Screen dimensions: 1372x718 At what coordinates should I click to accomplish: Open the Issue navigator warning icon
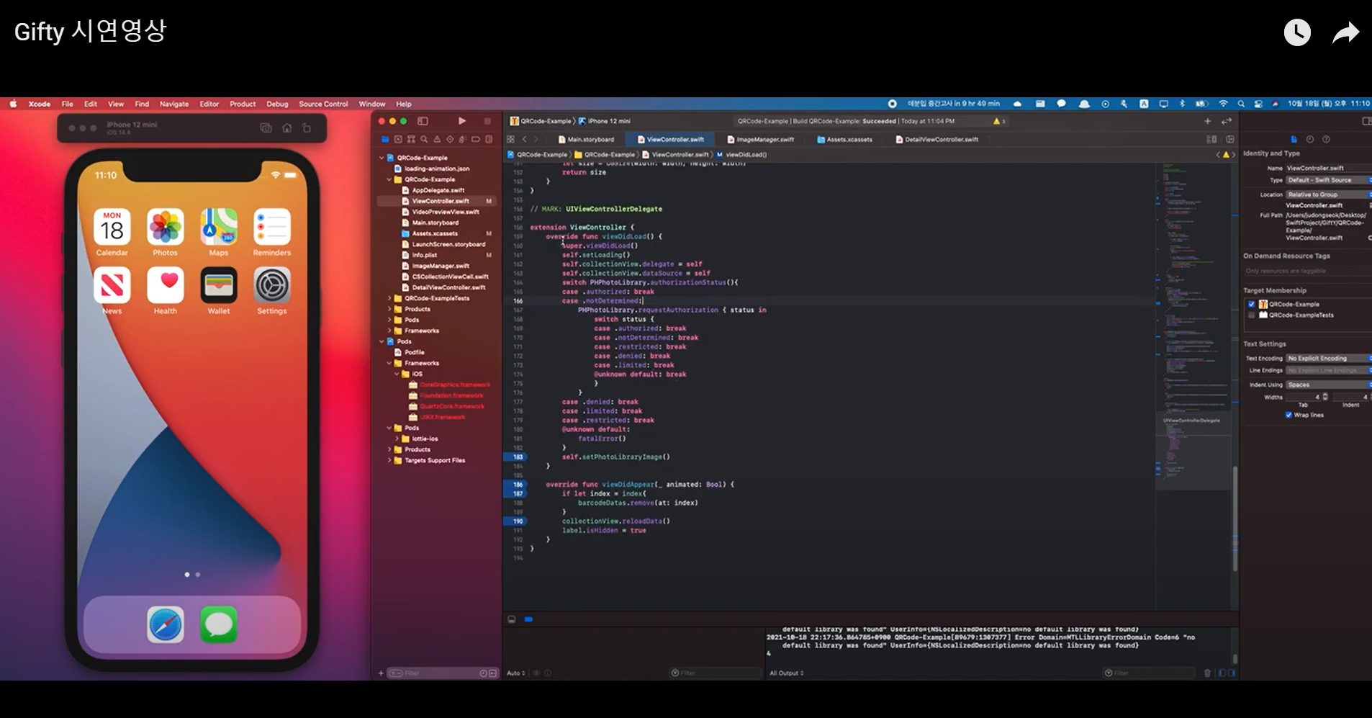point(437,140)
